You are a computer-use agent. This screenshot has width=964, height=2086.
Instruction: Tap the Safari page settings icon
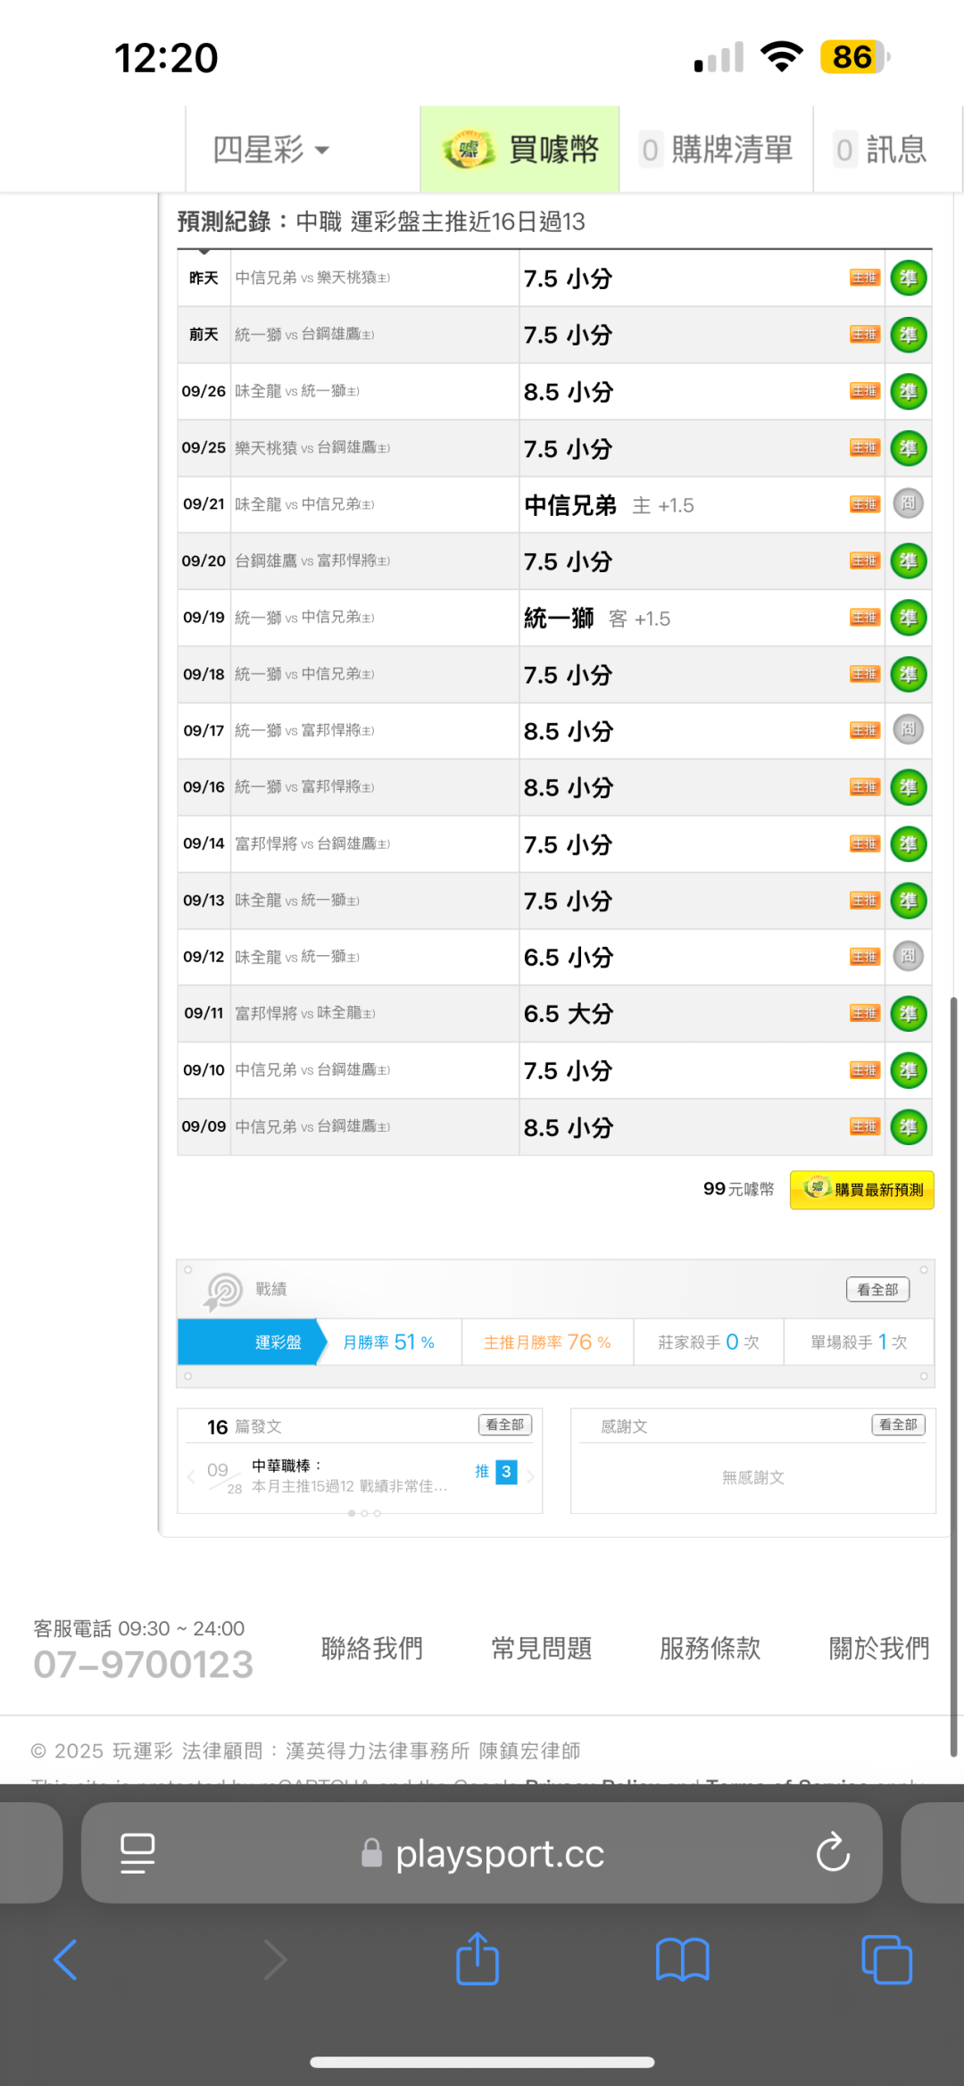(x=137, y=1854)
